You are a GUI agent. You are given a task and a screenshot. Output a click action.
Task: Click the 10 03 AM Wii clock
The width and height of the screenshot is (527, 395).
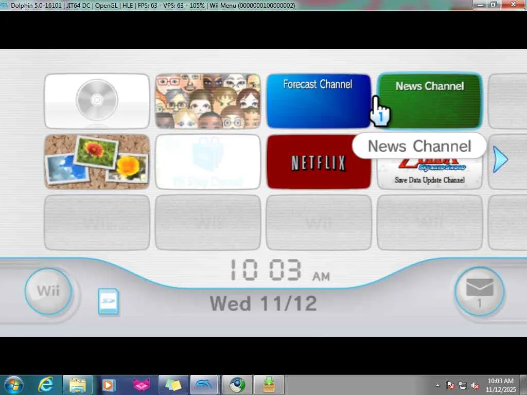pos(279,270)
